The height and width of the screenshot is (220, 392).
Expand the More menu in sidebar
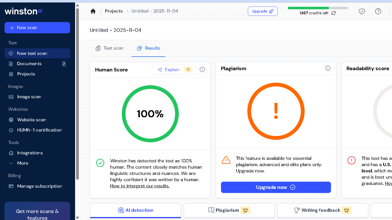pyautogui.click(x=23, y=163)
